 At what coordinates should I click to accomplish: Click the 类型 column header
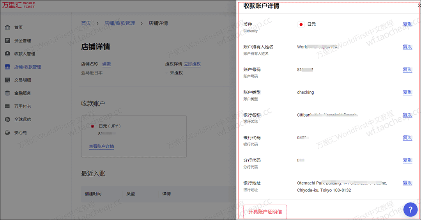point(131,194)
